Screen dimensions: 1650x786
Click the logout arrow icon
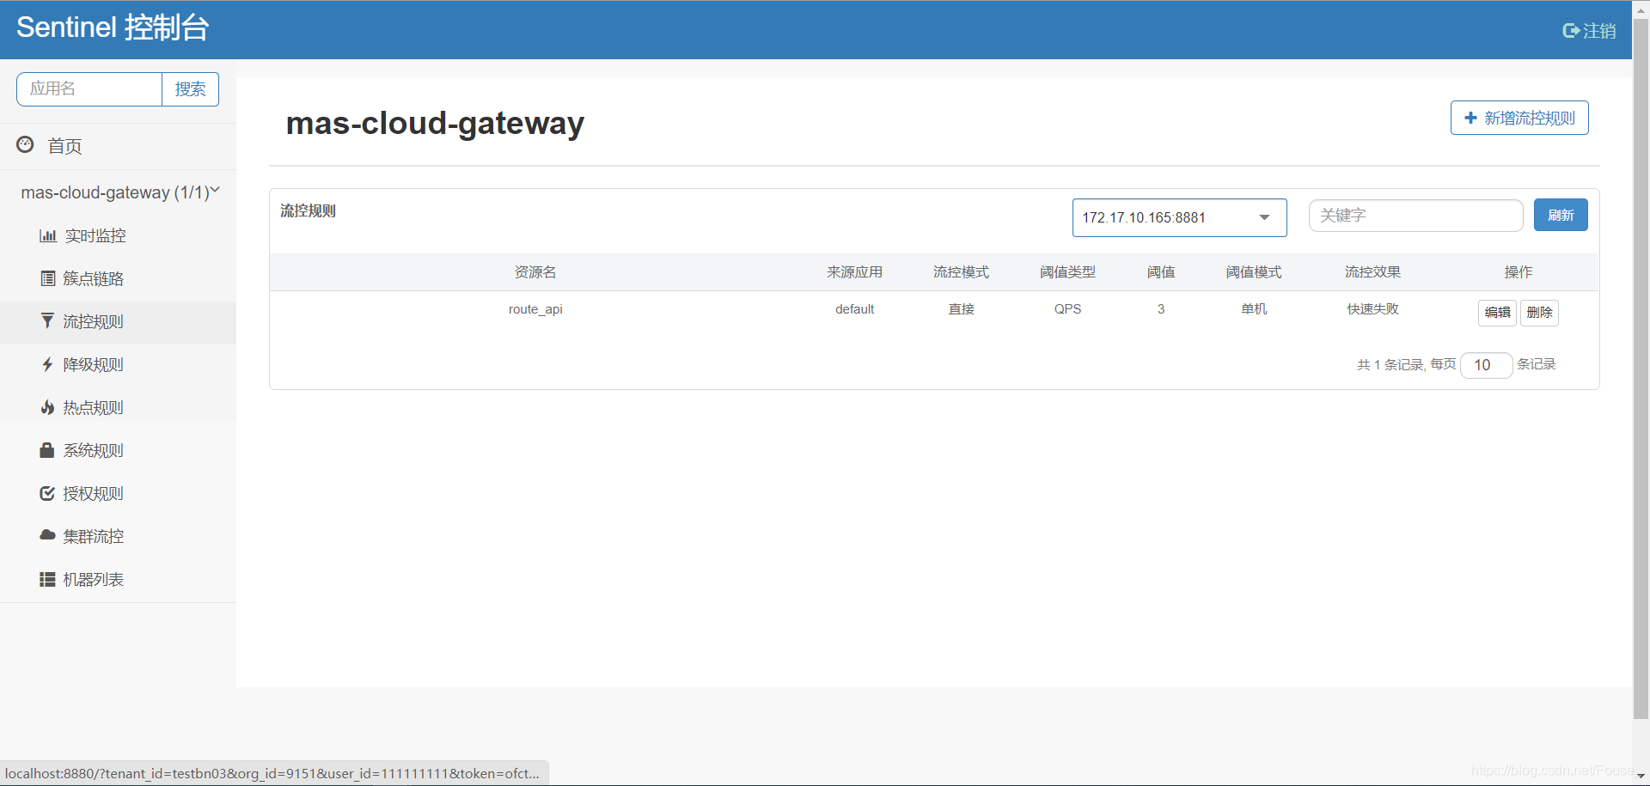(1571, 31)
